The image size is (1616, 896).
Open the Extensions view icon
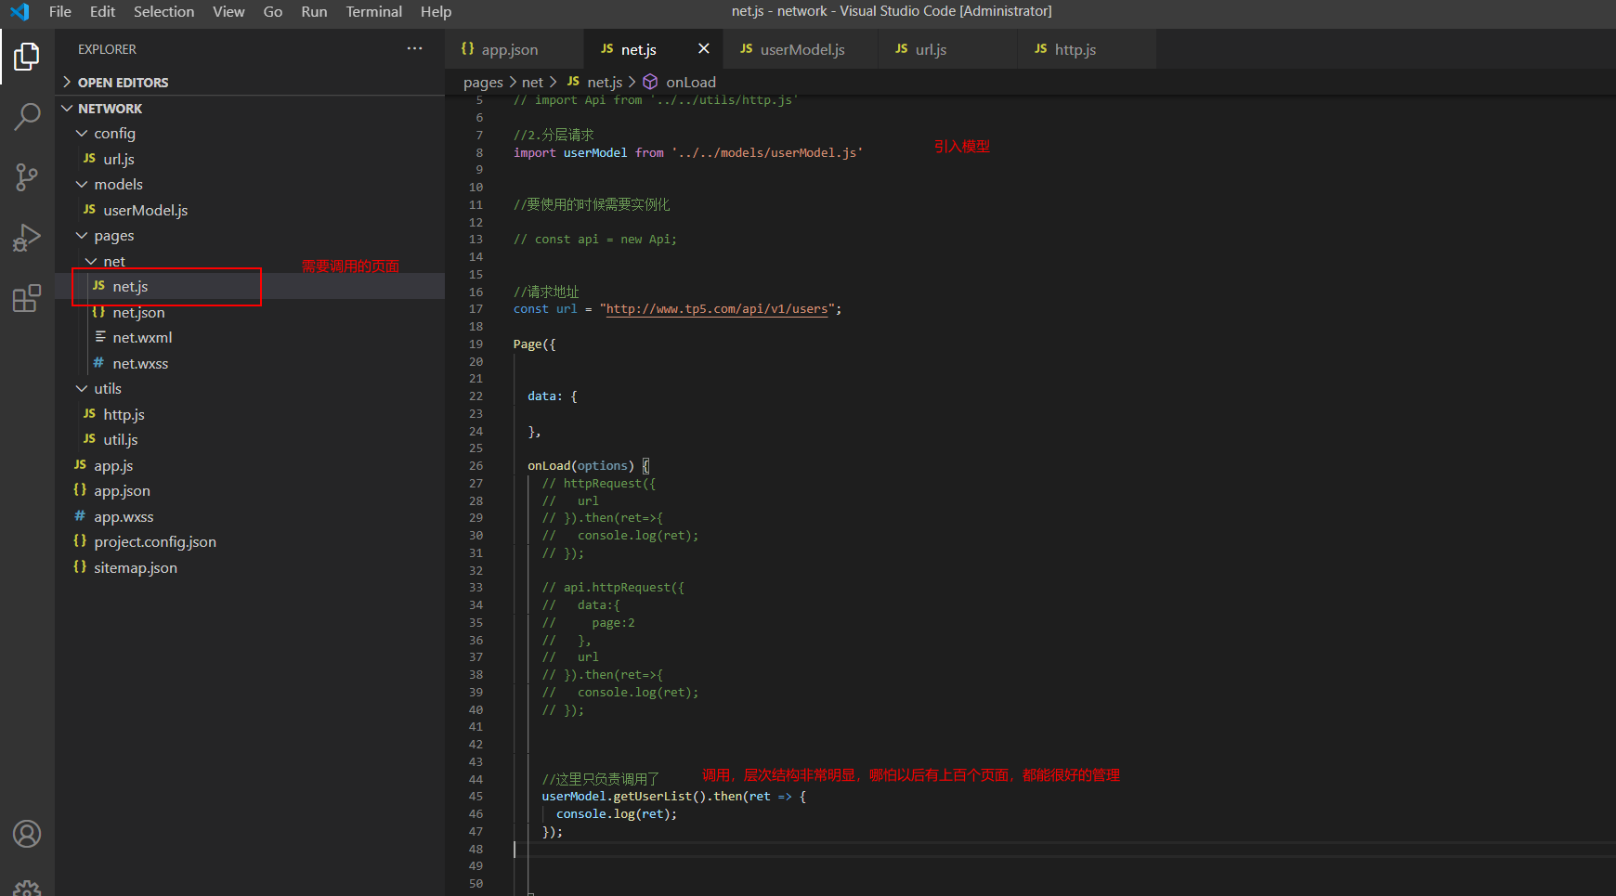pos(27,298)
